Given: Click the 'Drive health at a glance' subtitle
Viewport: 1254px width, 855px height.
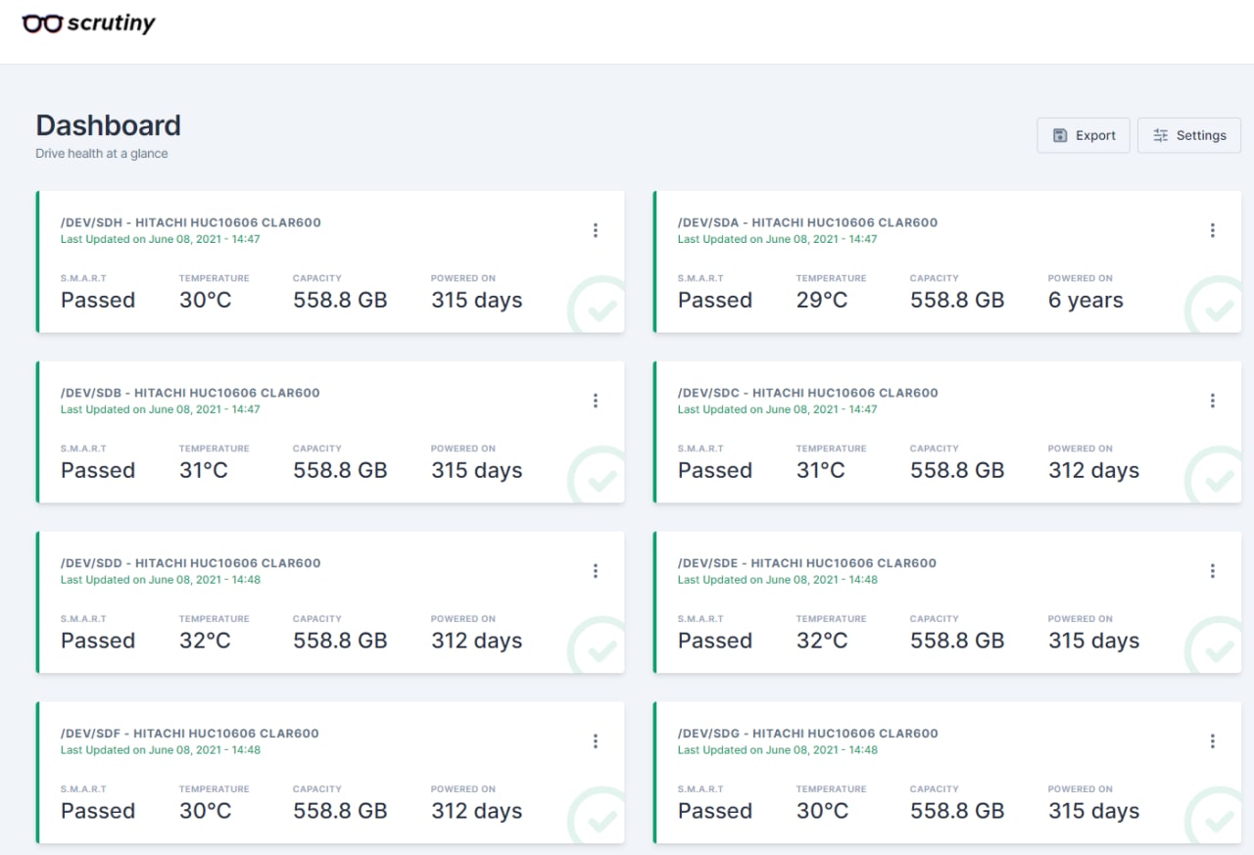Looking at the screenshot, I should (102, 154).
